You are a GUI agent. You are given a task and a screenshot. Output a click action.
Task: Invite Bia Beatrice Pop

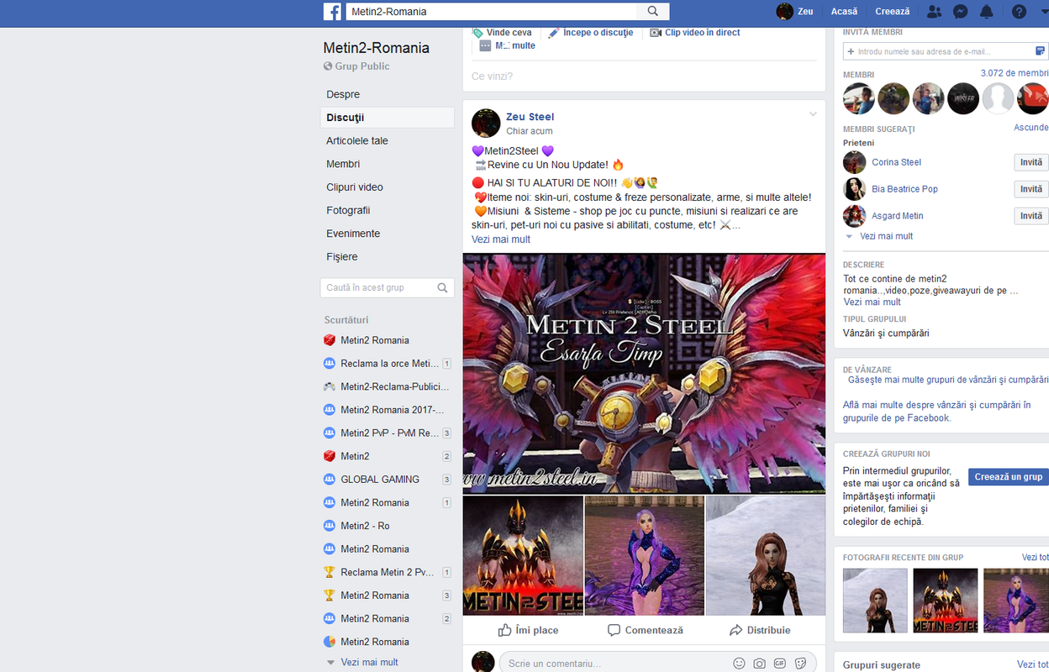click(1031, 189)
